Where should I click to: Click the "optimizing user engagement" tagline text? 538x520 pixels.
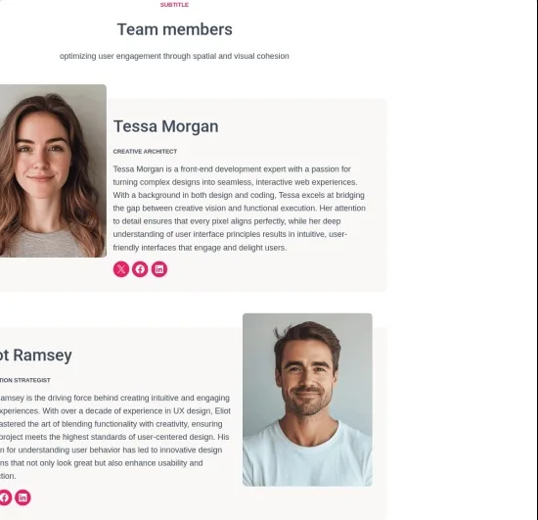(x=174, y=56)
